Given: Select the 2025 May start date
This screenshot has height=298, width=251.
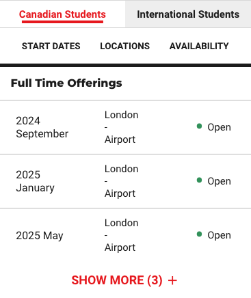Looking at the screenshot, I should 40,235.
